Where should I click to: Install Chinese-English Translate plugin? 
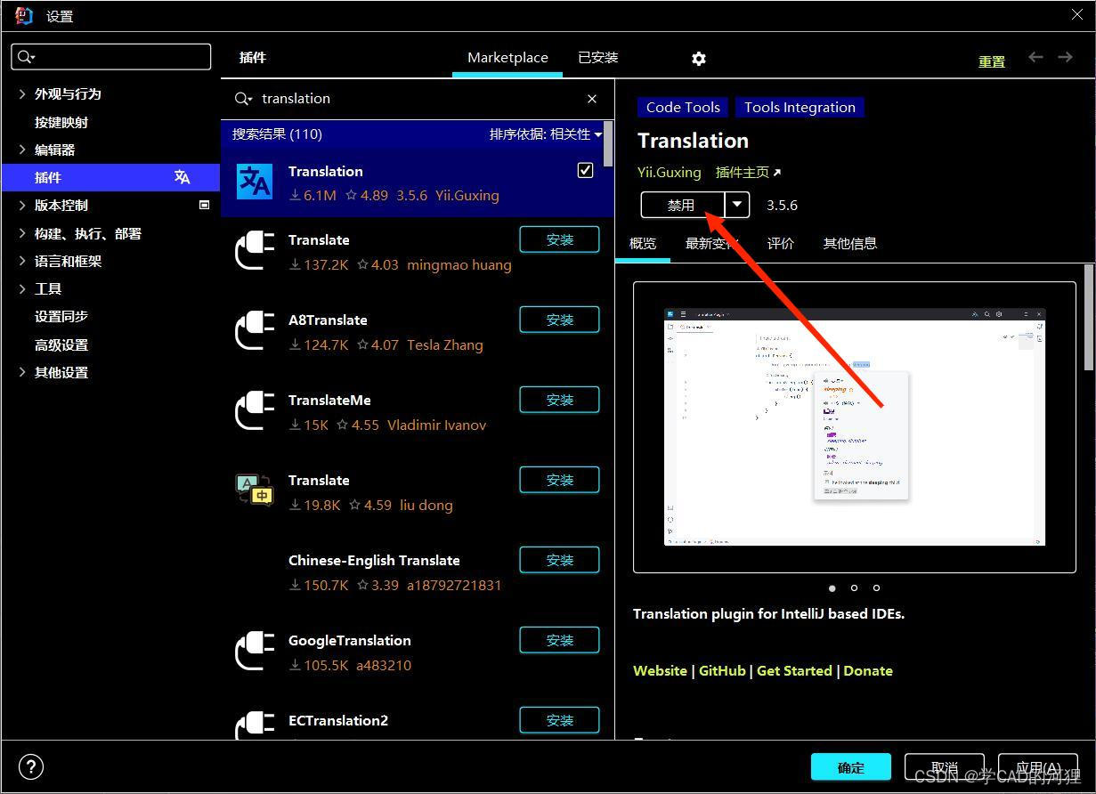(x=560, y=560)
